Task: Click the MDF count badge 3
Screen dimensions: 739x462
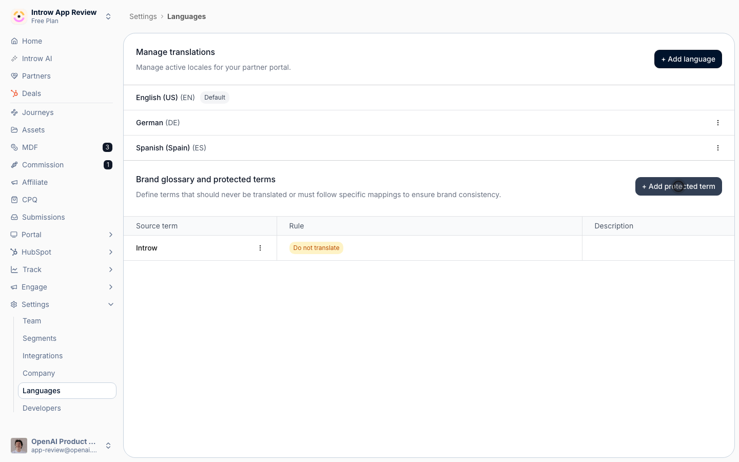Action: pos(107,147)
